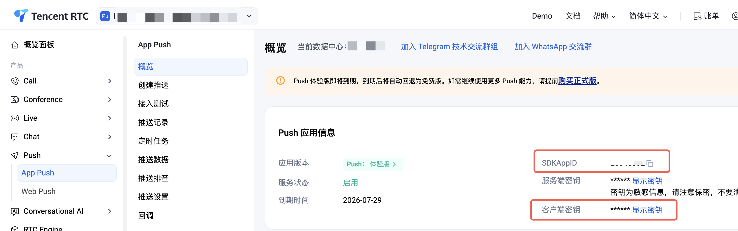The width and height of the screenshot is (738, 231).
Task: Open the 简体中文 language dropdown
Action: (648, 16)
